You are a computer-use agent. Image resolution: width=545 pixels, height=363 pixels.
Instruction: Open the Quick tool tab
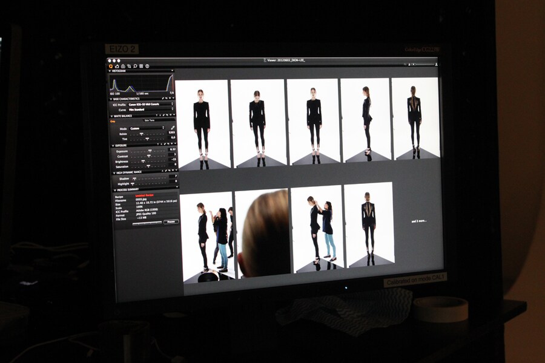(111, 67)
